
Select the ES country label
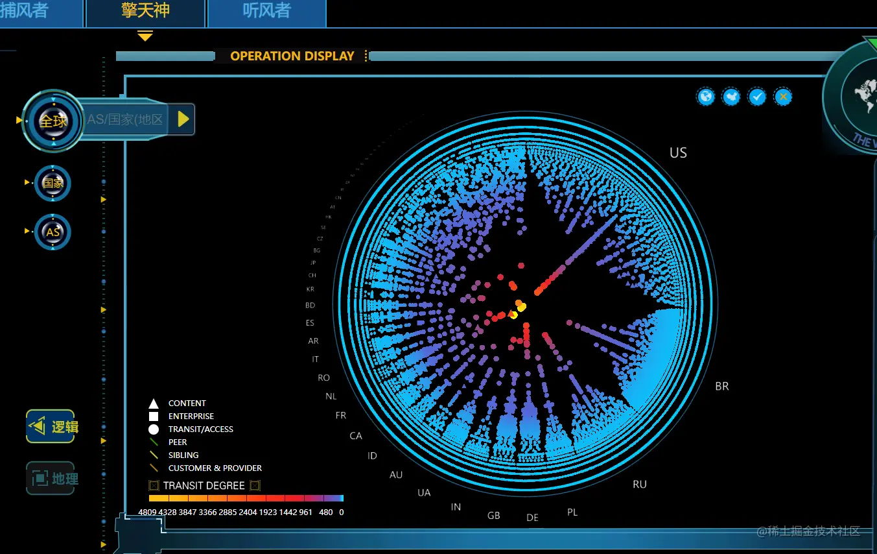tap(310, 323)
